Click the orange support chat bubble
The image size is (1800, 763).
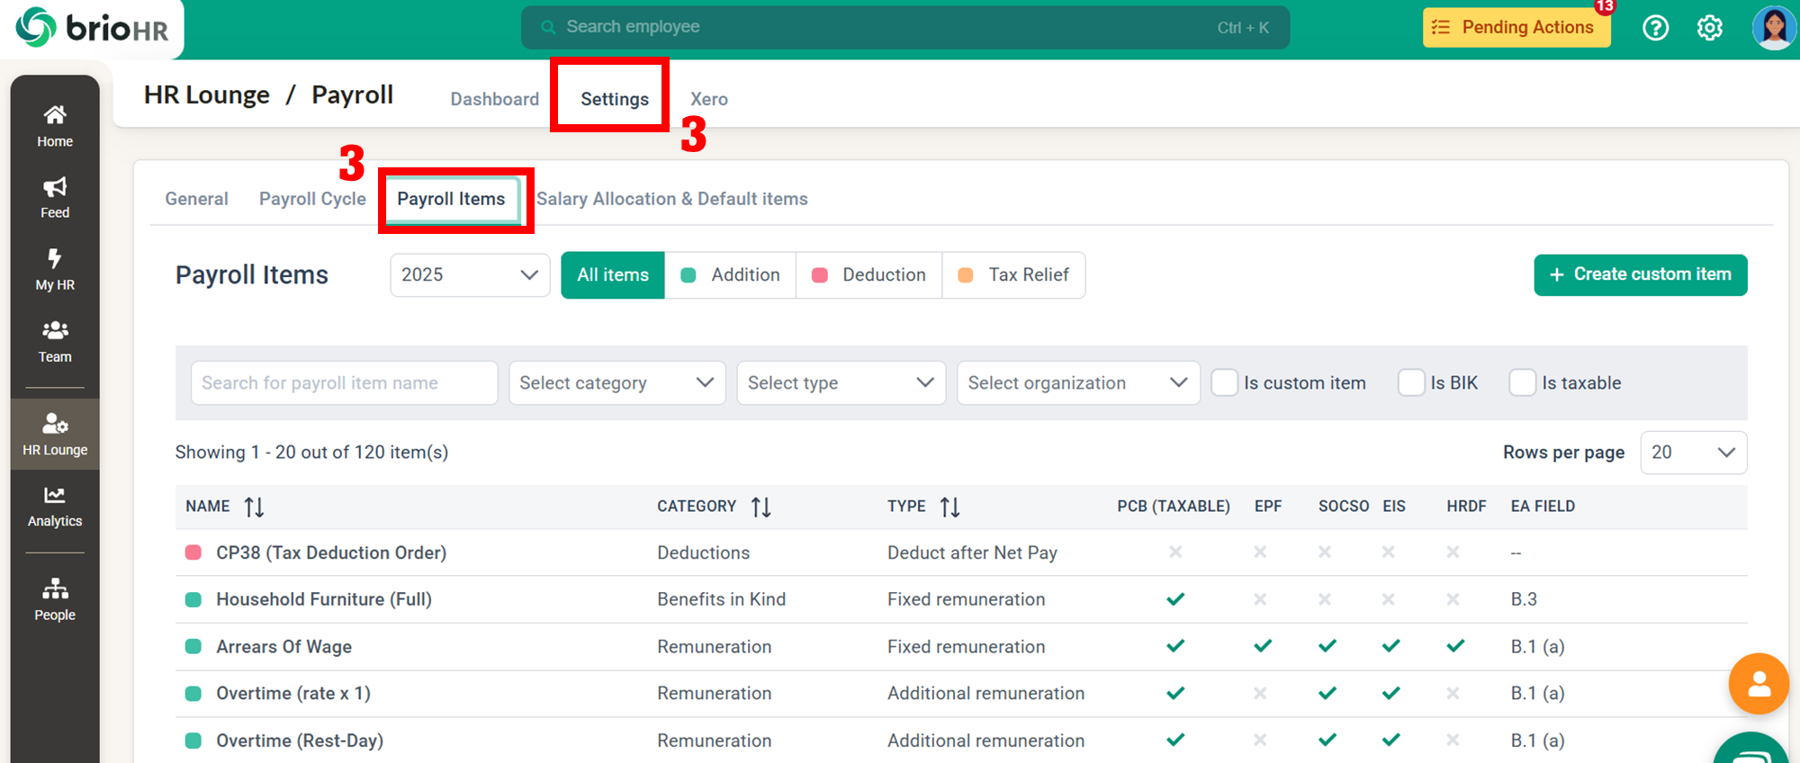[1759, 684]
